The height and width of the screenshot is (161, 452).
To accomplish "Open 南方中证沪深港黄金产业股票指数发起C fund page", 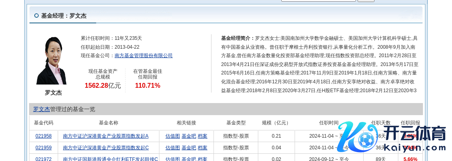I will pyautogui.click(x=106, y=148).
